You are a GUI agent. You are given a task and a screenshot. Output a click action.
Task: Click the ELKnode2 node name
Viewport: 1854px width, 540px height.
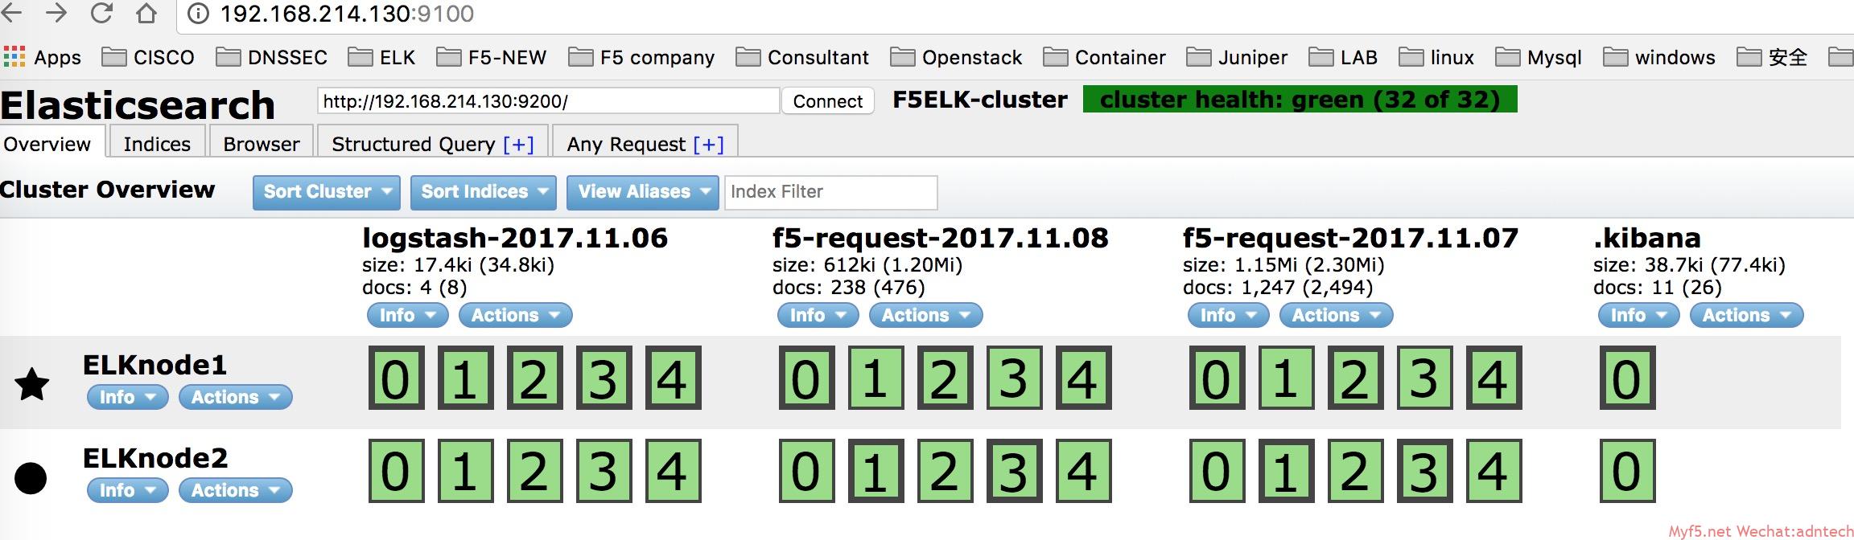pyautogui.click(x=155, y=458)
